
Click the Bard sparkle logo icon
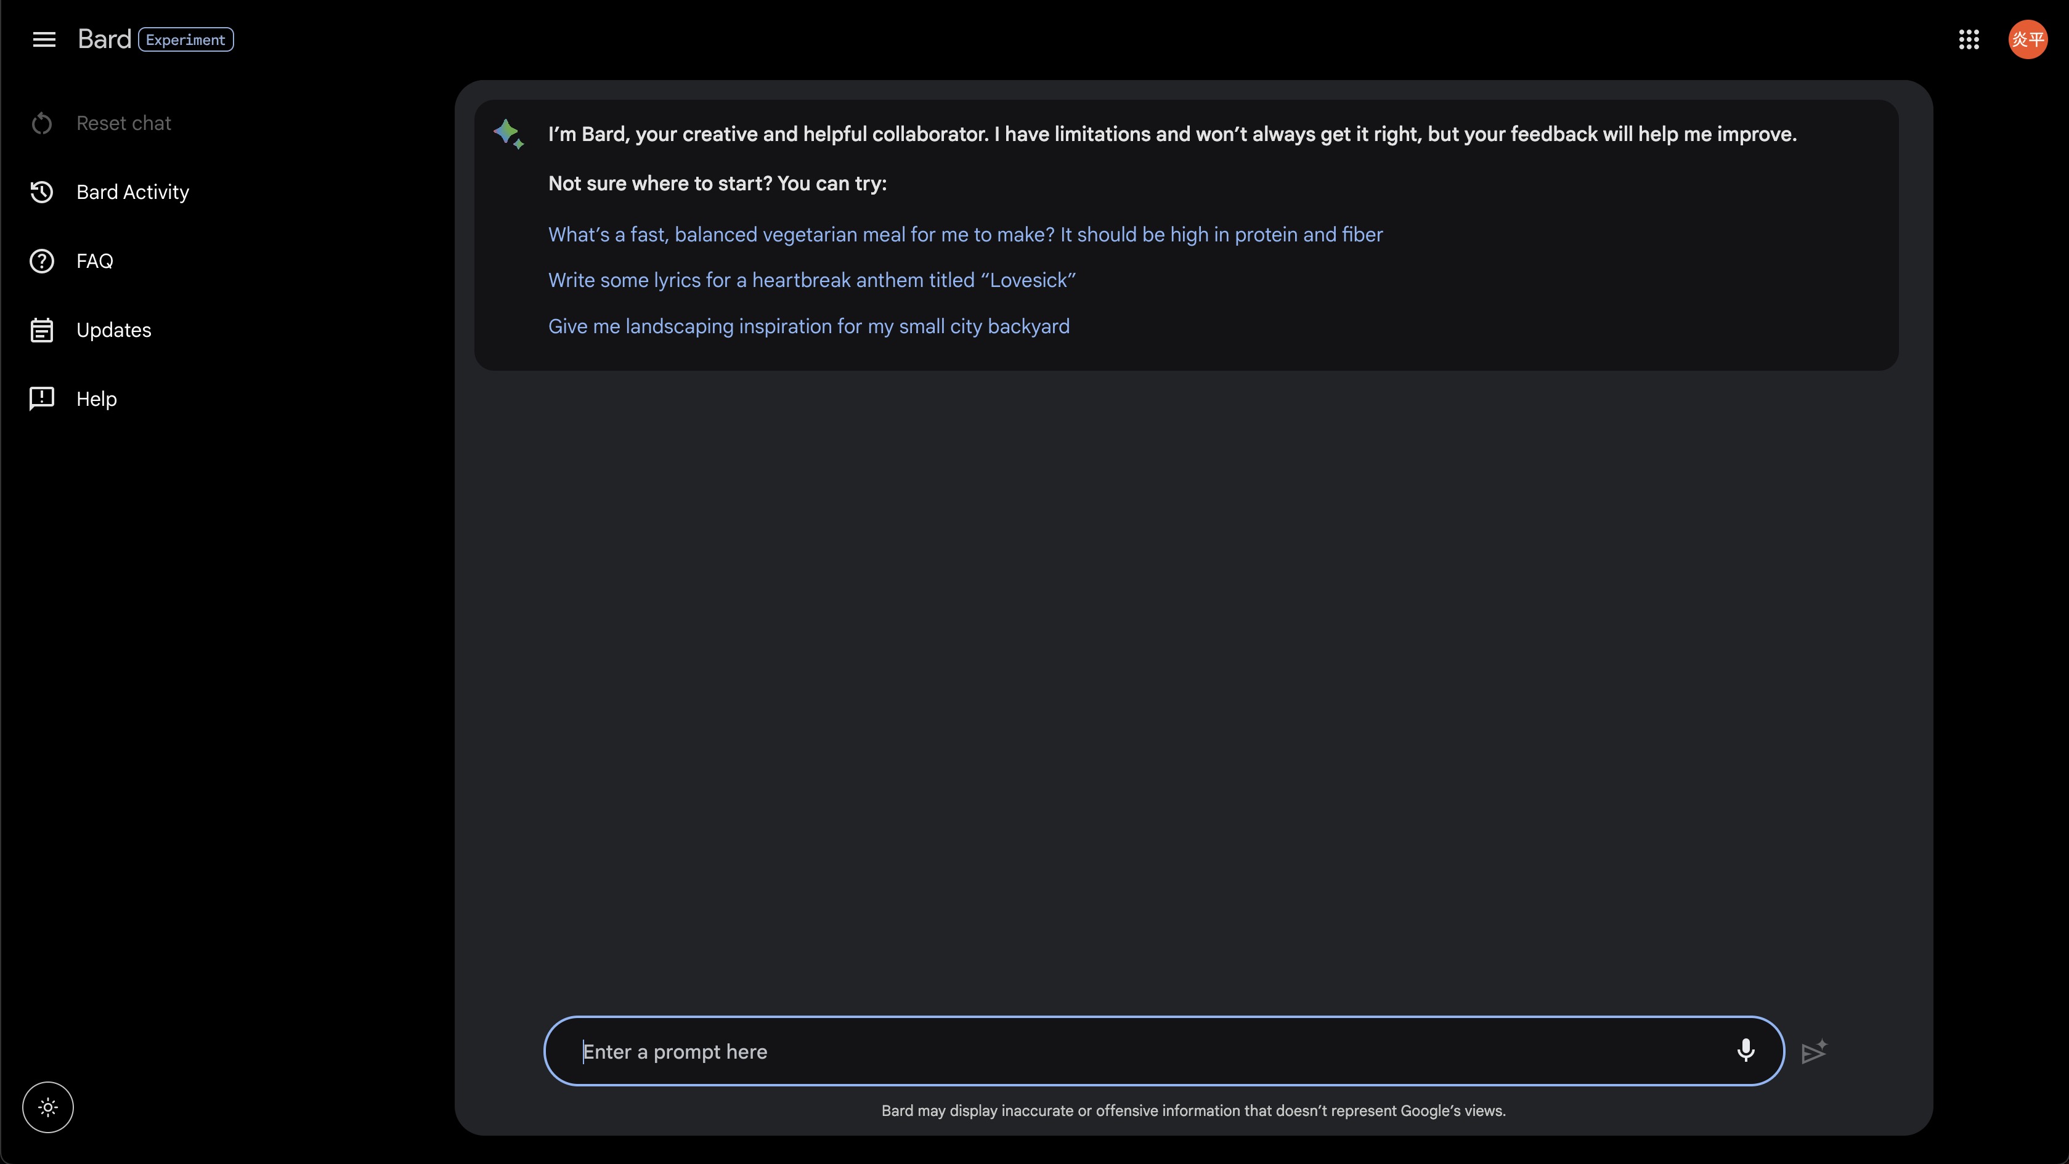click(x=508, y=133)
